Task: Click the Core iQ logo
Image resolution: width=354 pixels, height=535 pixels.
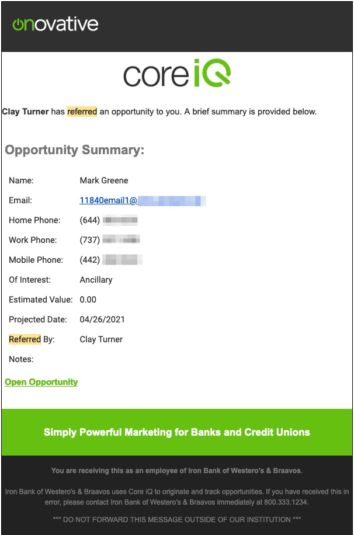Action: (x=177, y=72)
